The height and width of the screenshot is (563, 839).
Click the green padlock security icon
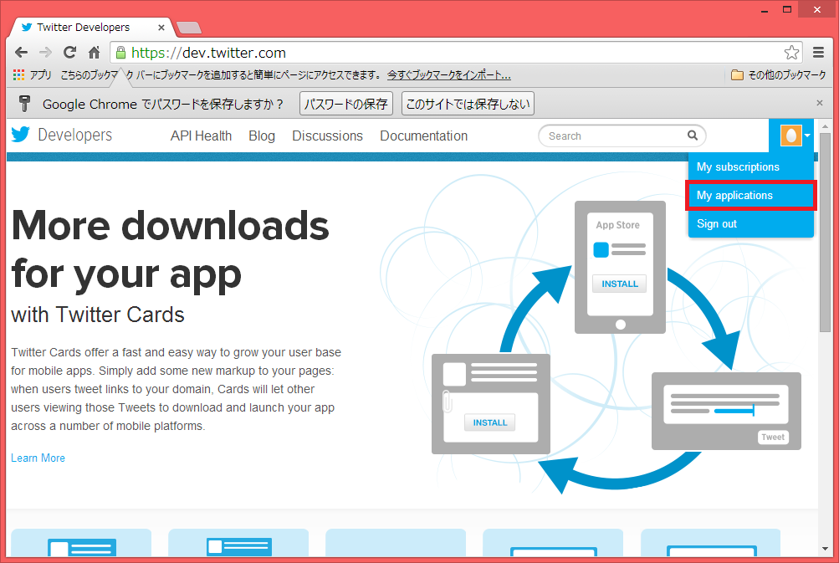point(121,53)
